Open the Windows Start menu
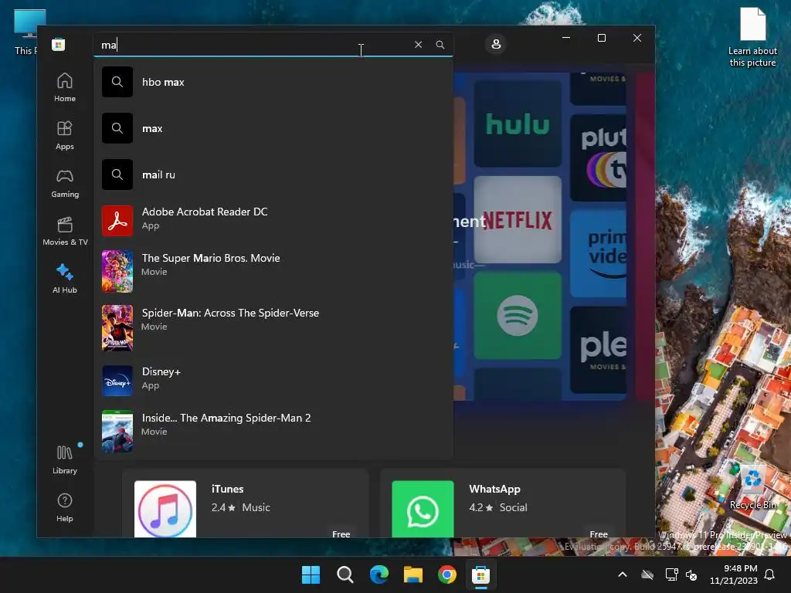The image size is (791, 593). [x=311, y=574]
